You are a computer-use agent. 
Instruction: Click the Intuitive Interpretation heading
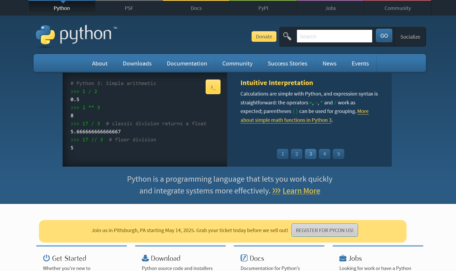click(277, 83)
